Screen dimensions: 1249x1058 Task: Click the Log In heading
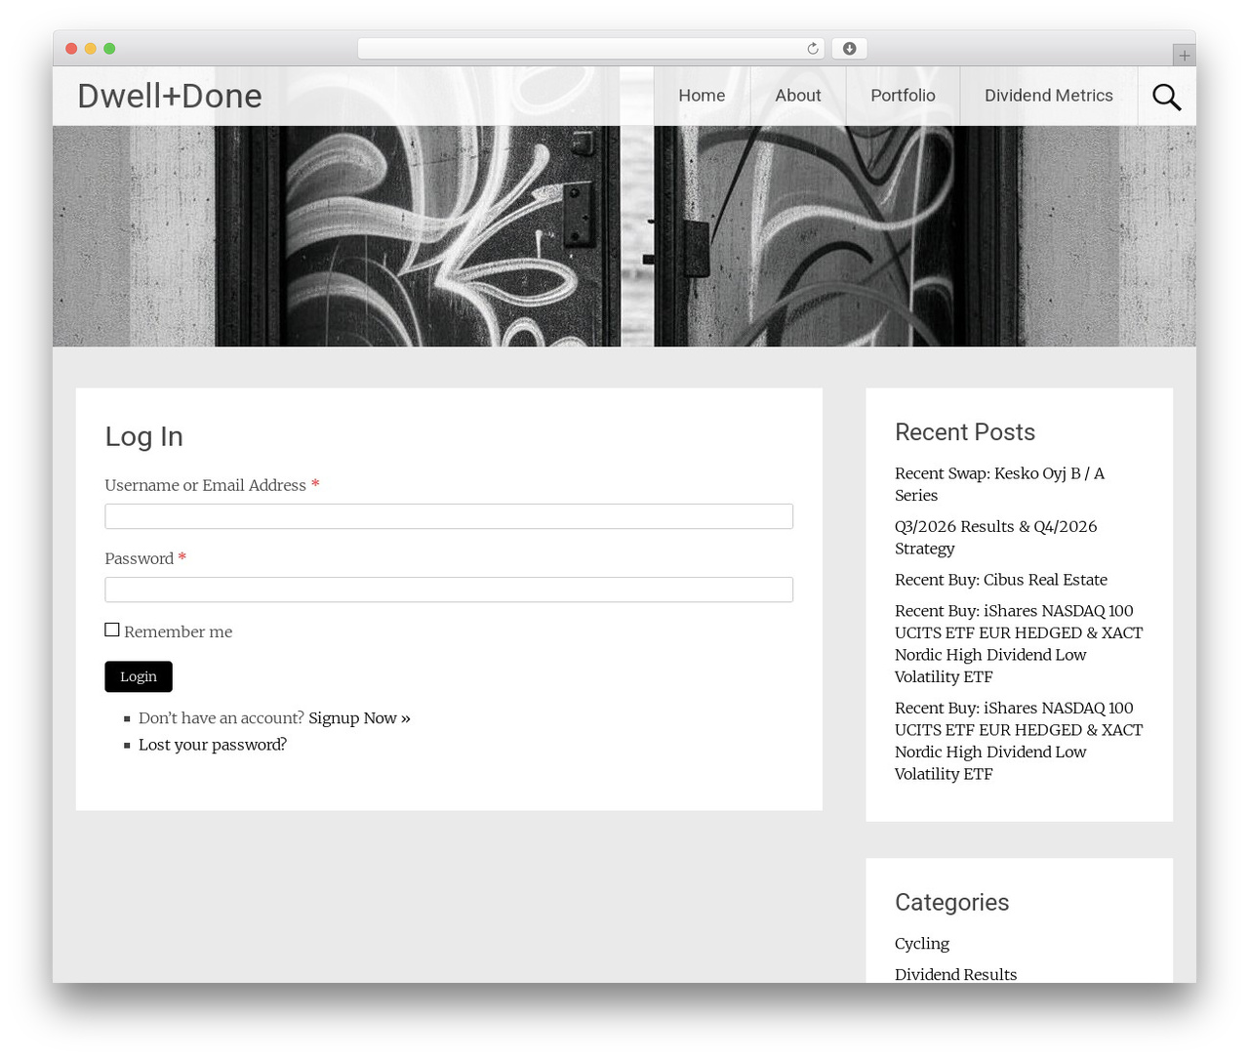click(x=144, y=436)
